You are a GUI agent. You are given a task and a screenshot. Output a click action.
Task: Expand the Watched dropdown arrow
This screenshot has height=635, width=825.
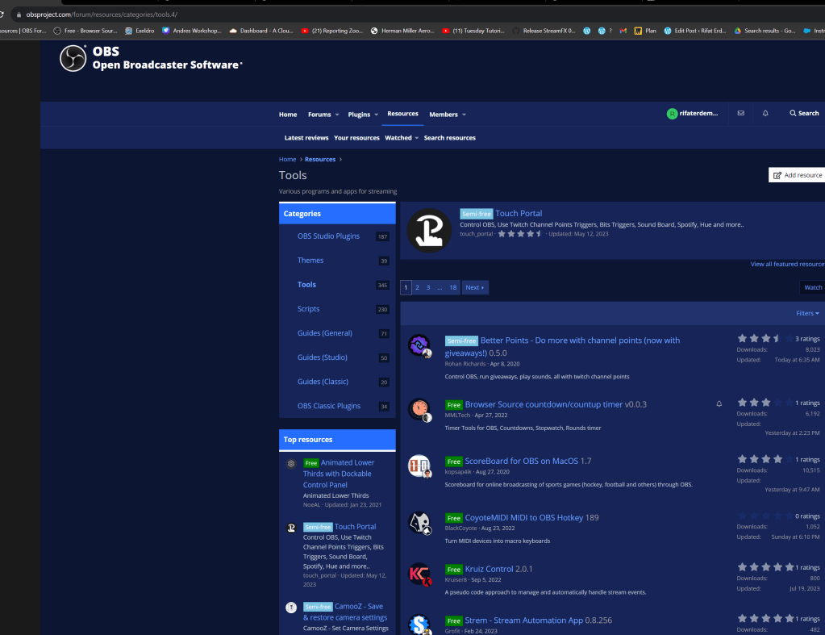click(x=417, y=138)
